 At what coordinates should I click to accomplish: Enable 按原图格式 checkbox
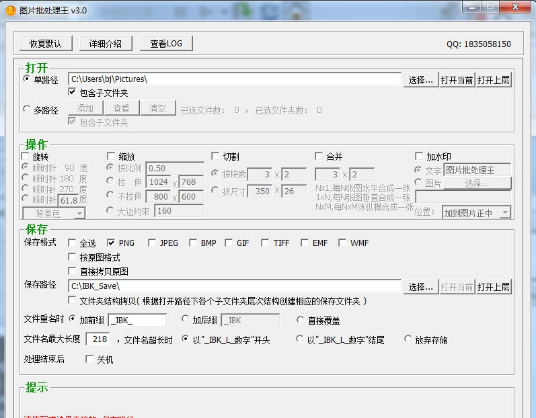(x=72, y=257)
